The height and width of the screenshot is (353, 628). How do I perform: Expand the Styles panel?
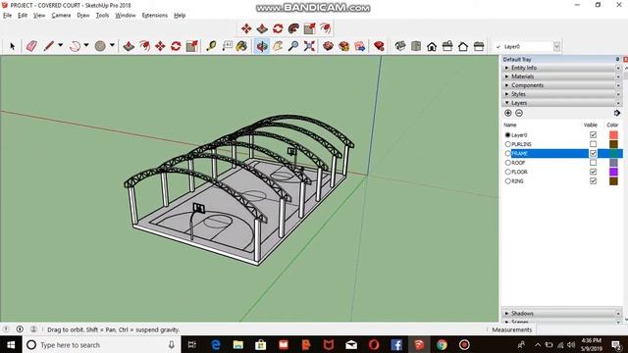click(561, 94)
